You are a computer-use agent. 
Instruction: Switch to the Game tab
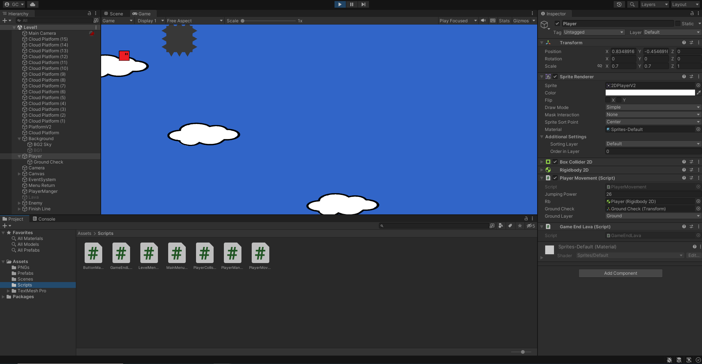coord(142,14)
